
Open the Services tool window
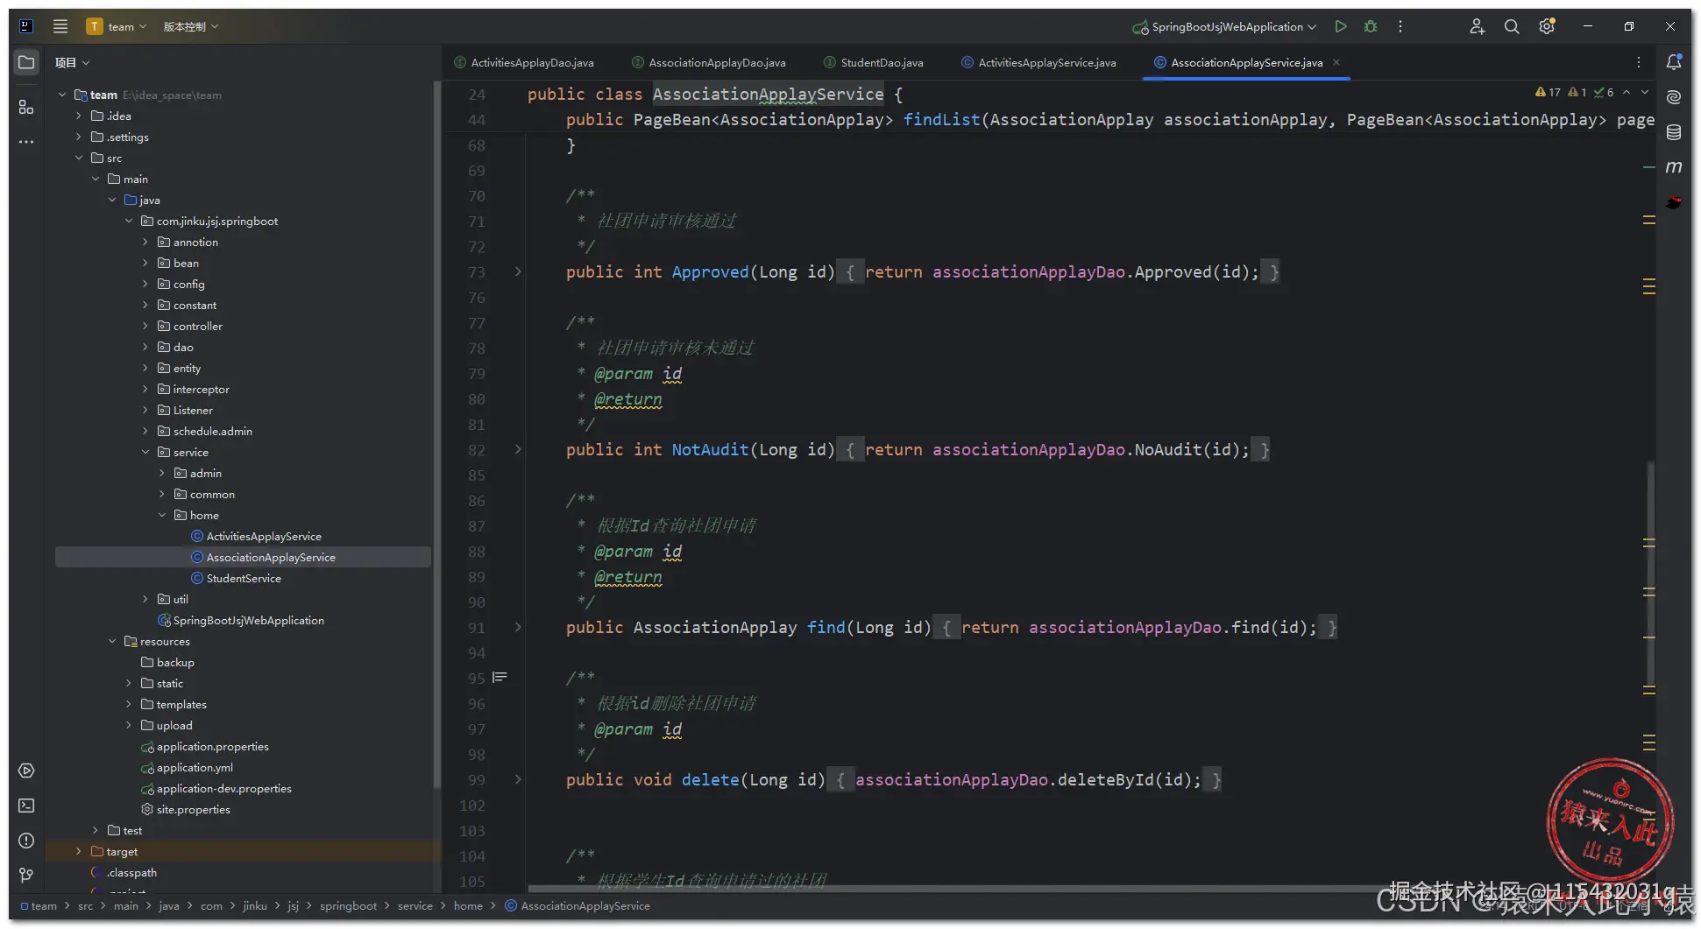(x=26, y=771)
